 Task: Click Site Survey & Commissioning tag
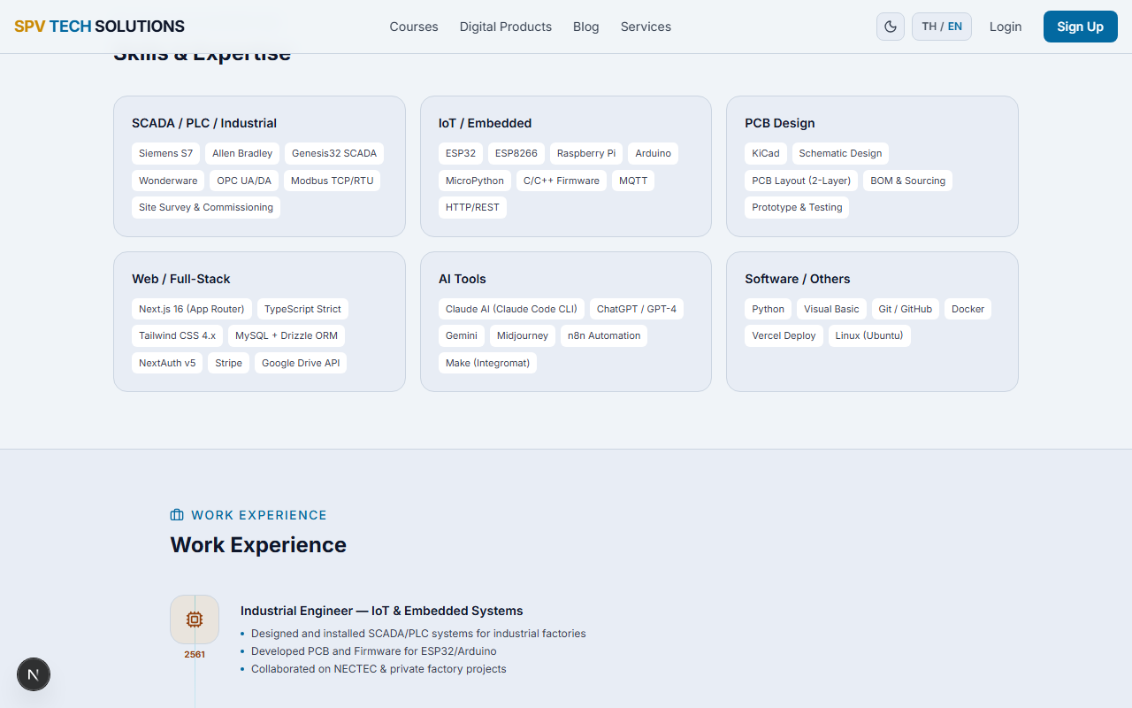point(206,207)
